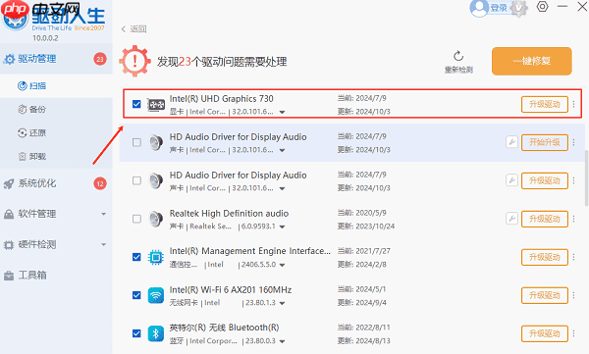
Task: Click the re-detect refresh icon
Action: click(x=458, y=56)
